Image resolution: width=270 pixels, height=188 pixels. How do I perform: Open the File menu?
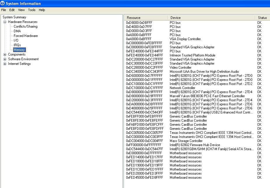3,10
